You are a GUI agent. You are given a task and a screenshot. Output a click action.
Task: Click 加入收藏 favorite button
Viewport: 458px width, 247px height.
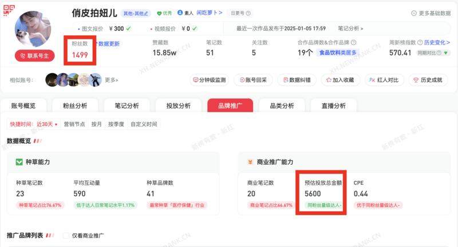click(x=341, y=80)
